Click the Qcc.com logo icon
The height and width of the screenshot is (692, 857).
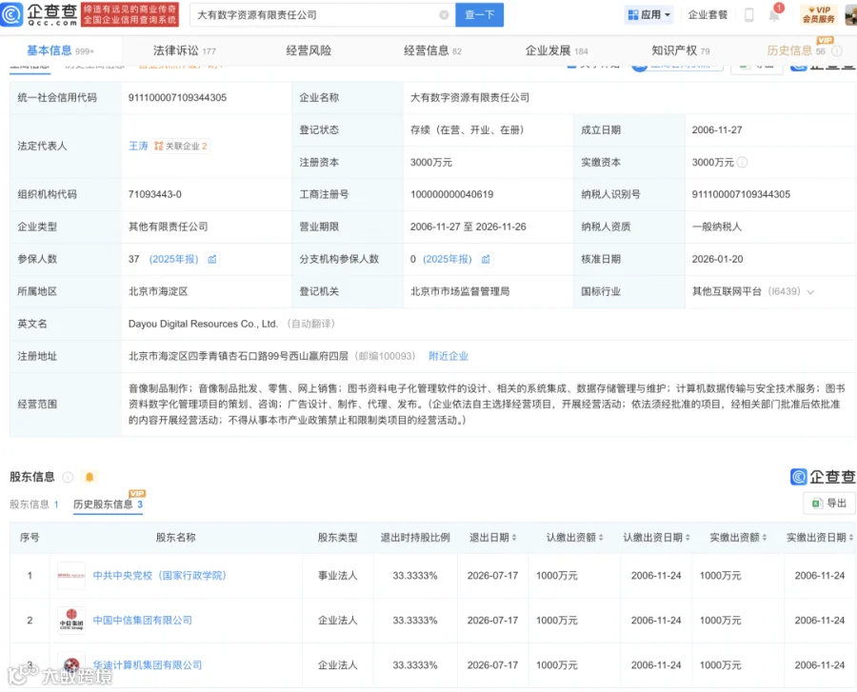(x=12, y=14)
